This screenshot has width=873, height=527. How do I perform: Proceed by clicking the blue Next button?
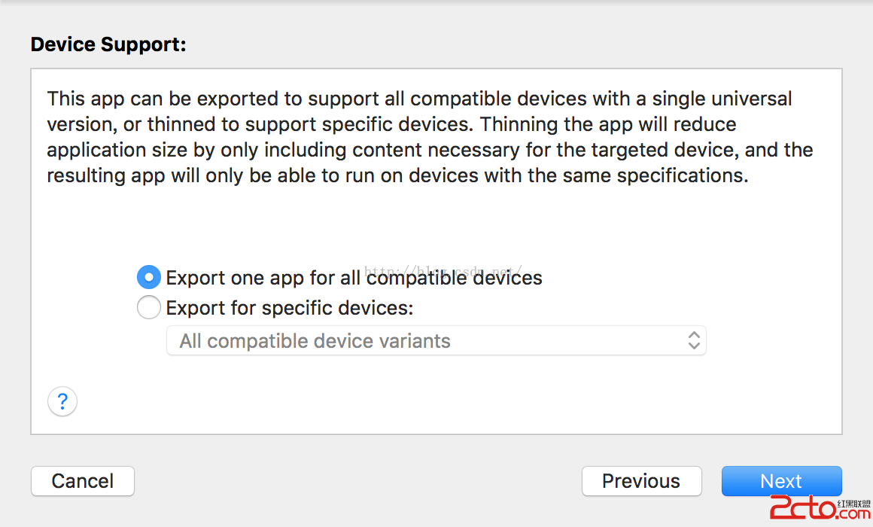point(781,481)
